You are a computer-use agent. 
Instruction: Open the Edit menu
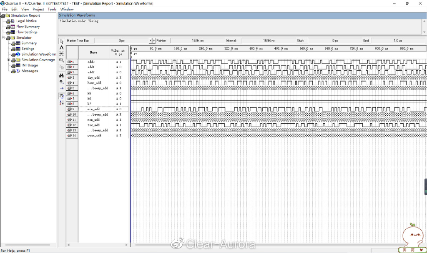click(15, 9)
